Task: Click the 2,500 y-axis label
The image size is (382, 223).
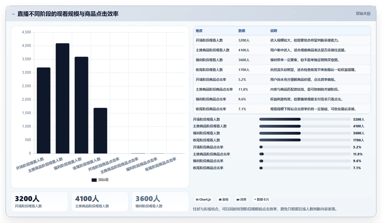Action: pyautogui.click(x=26, y=86)
